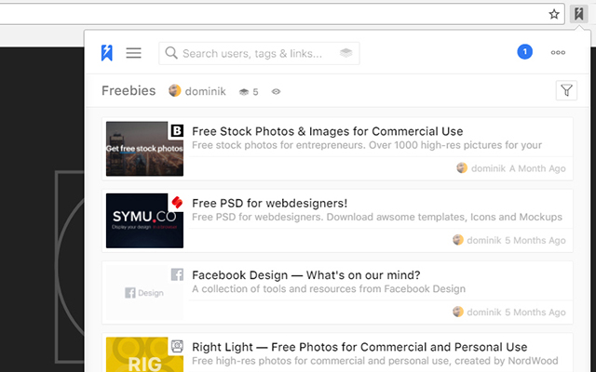This screenshot has height=372, width=596.
Task: Toggle the eye visibility icon beside Freebies
Action: pyautogui.click(x=276, y=91)
